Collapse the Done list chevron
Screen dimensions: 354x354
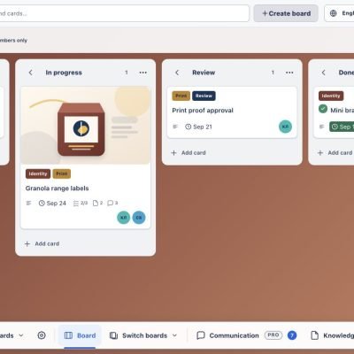pos(323,73)
